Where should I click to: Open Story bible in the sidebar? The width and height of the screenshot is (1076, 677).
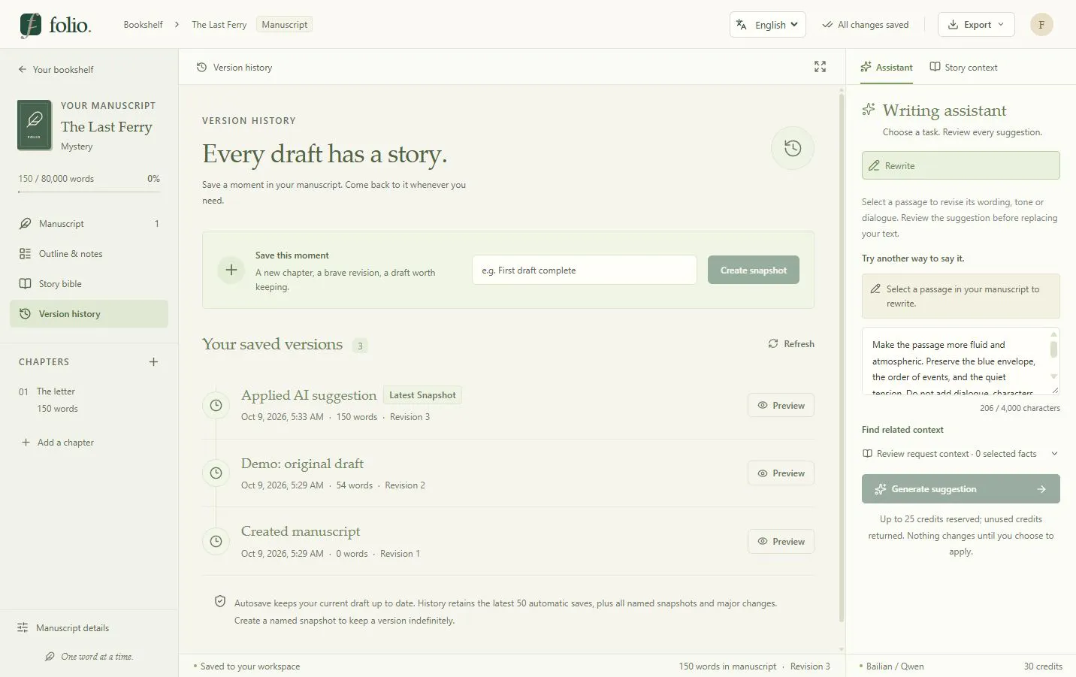89,284
